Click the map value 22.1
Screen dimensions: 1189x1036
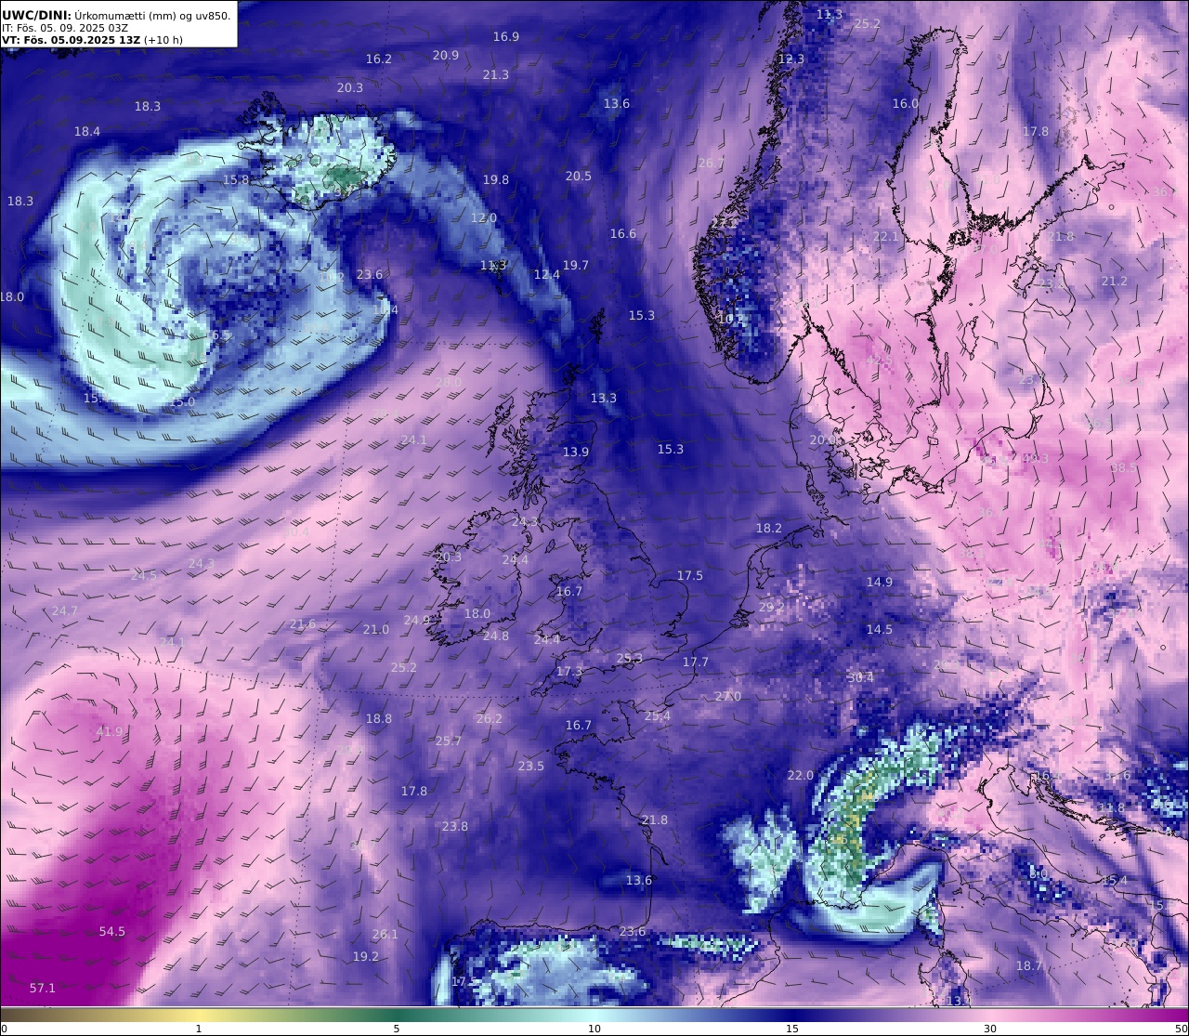[x=886, y=237]
